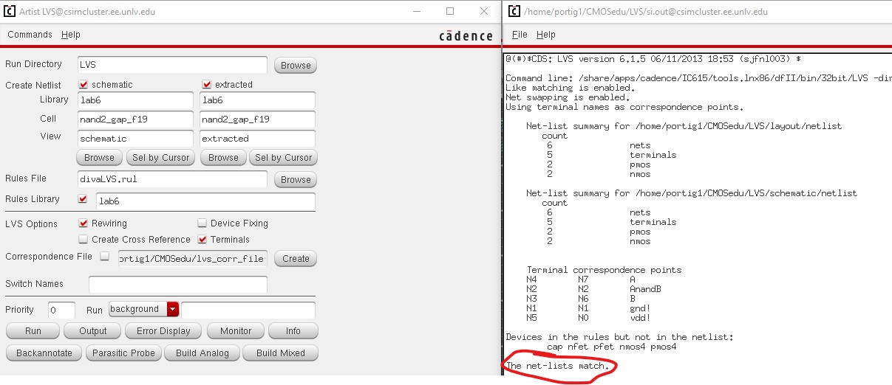The height and width of the screenshot is (385, 892).
Task: Click the Rules File field divaLVS.rul
Action: (x=172, y=178)
